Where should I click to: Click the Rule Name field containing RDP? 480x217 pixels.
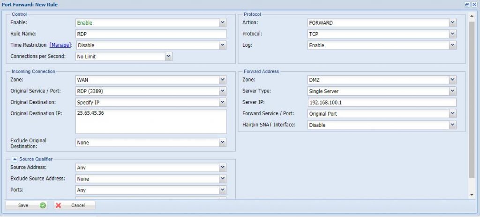tap(150, 34)
